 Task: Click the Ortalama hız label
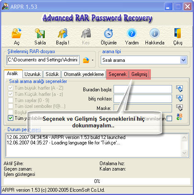[x=112, y=163]
